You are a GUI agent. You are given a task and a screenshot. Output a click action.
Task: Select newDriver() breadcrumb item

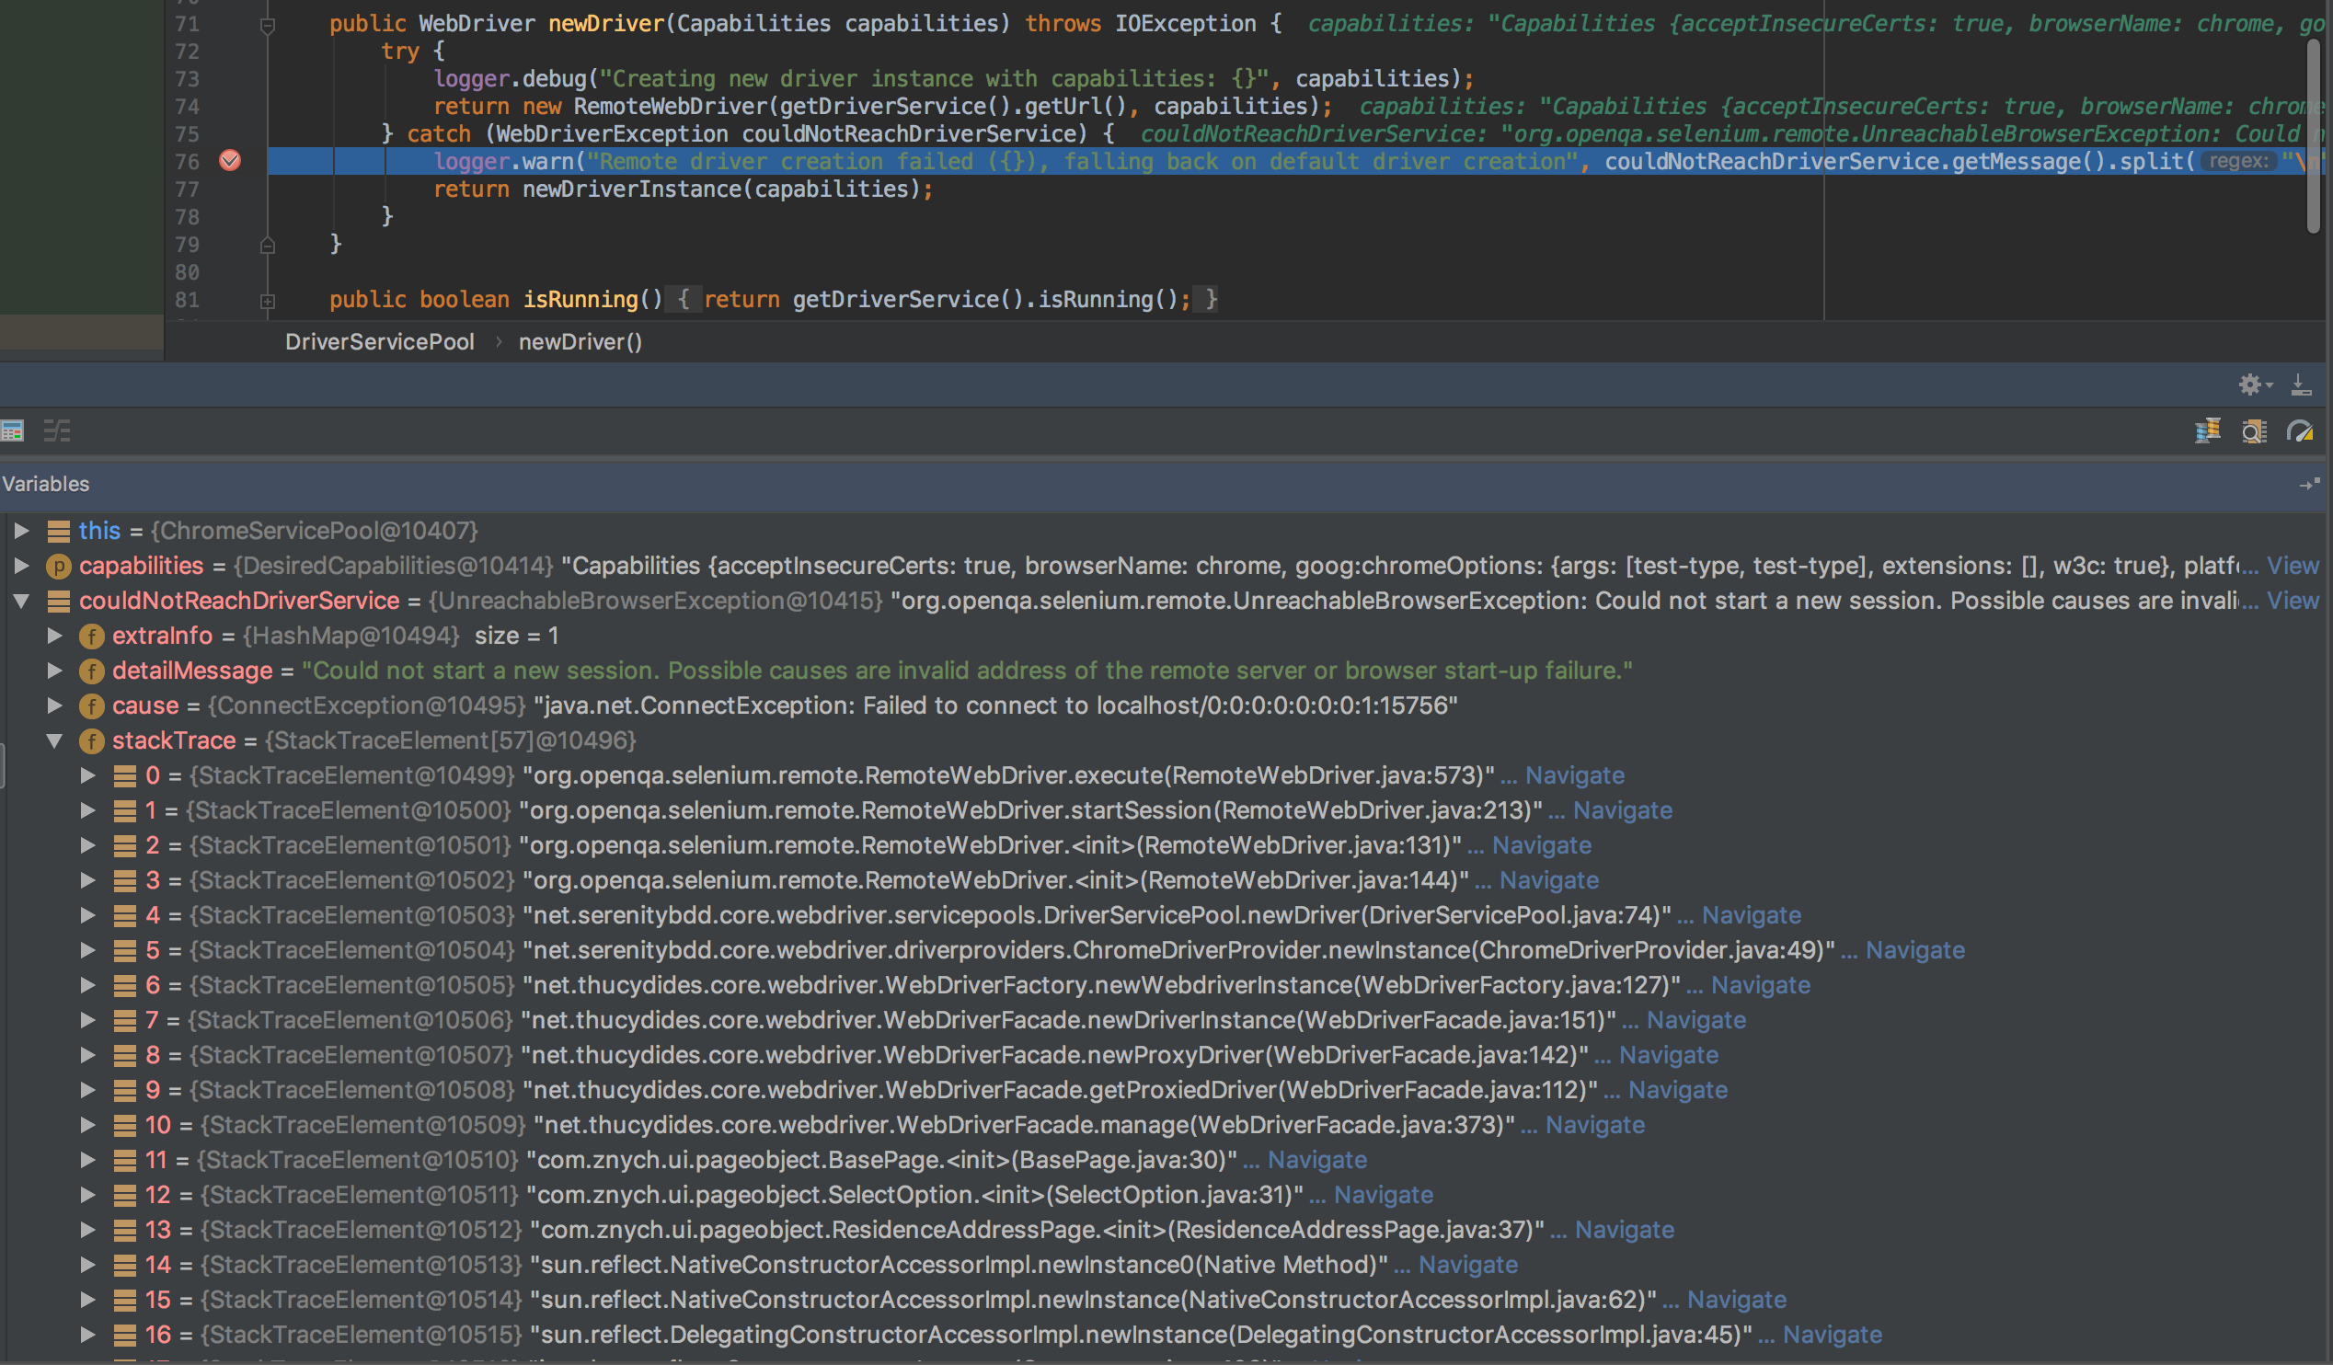coord(580,341)
